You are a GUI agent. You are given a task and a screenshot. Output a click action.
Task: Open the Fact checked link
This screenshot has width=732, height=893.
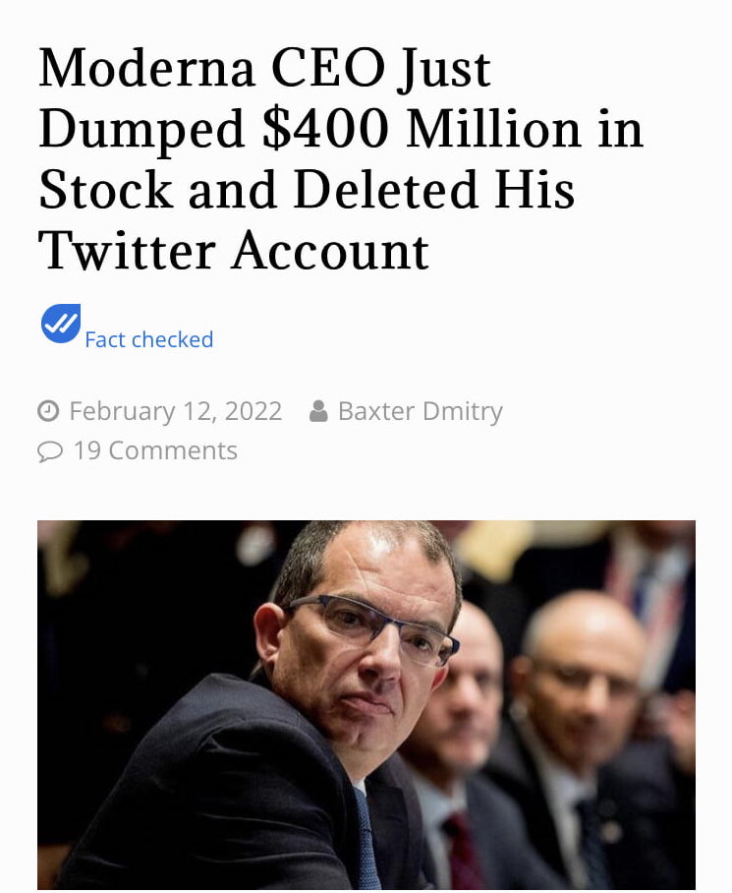coord(148,339)
